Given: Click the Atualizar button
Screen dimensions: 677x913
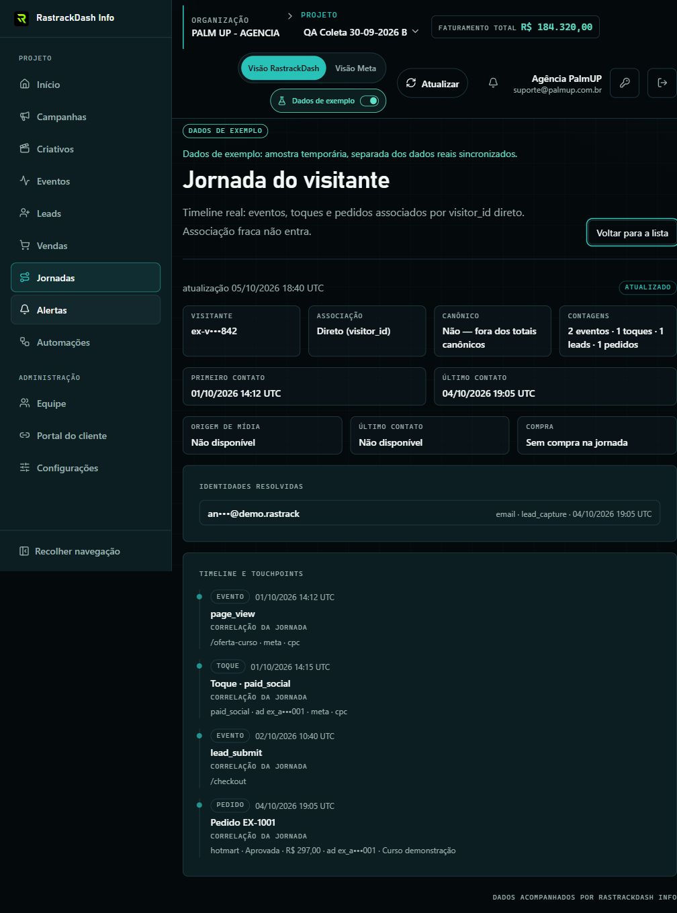Looking at the screenshot, I should point(433,83).
